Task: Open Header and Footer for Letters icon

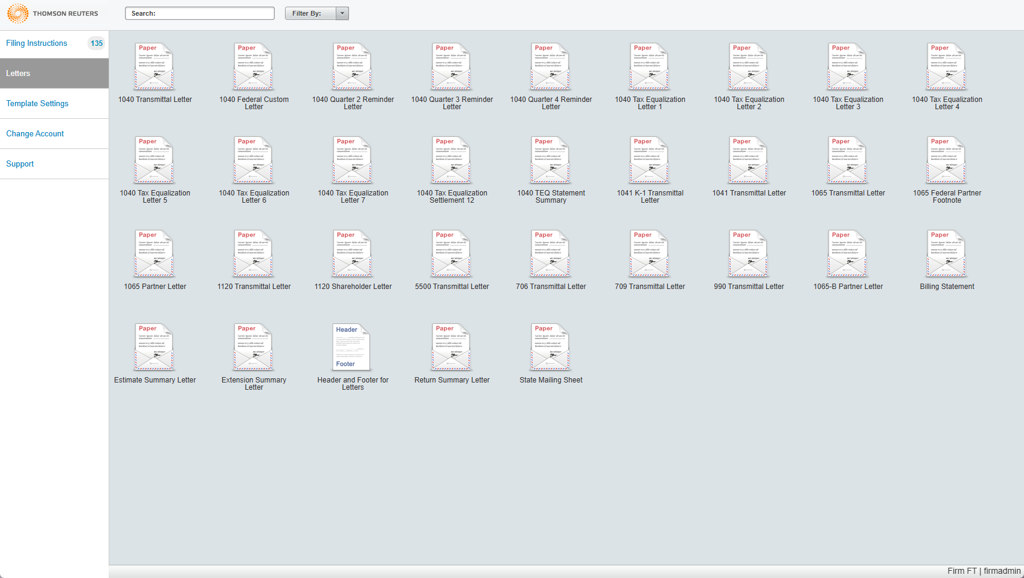Action: pos(352,348)
